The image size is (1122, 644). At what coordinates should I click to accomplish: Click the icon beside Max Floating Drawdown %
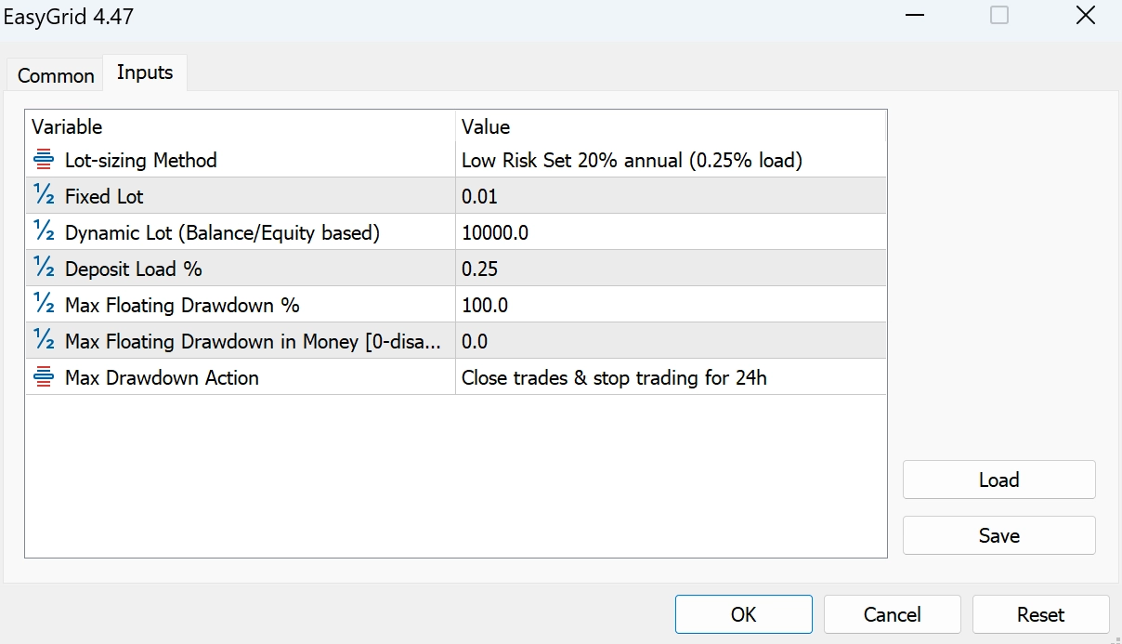click(44, 305)
